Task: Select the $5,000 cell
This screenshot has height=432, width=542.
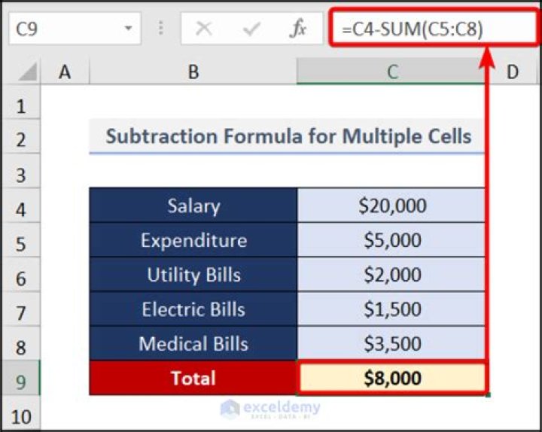Action: (x=391, y=240)
